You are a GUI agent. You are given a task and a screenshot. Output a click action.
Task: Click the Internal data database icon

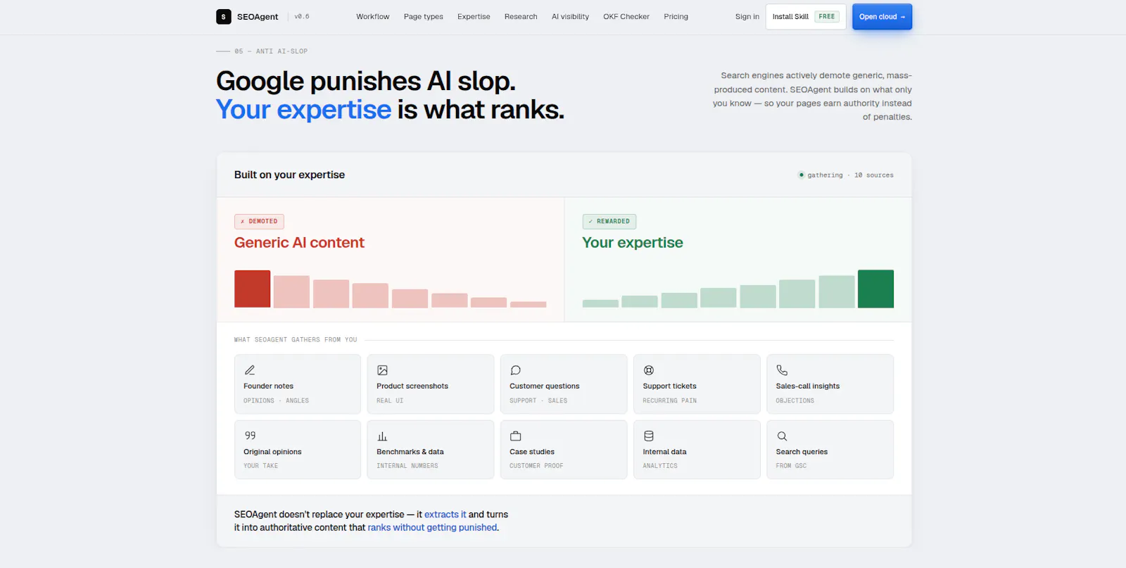coord(649,436)
